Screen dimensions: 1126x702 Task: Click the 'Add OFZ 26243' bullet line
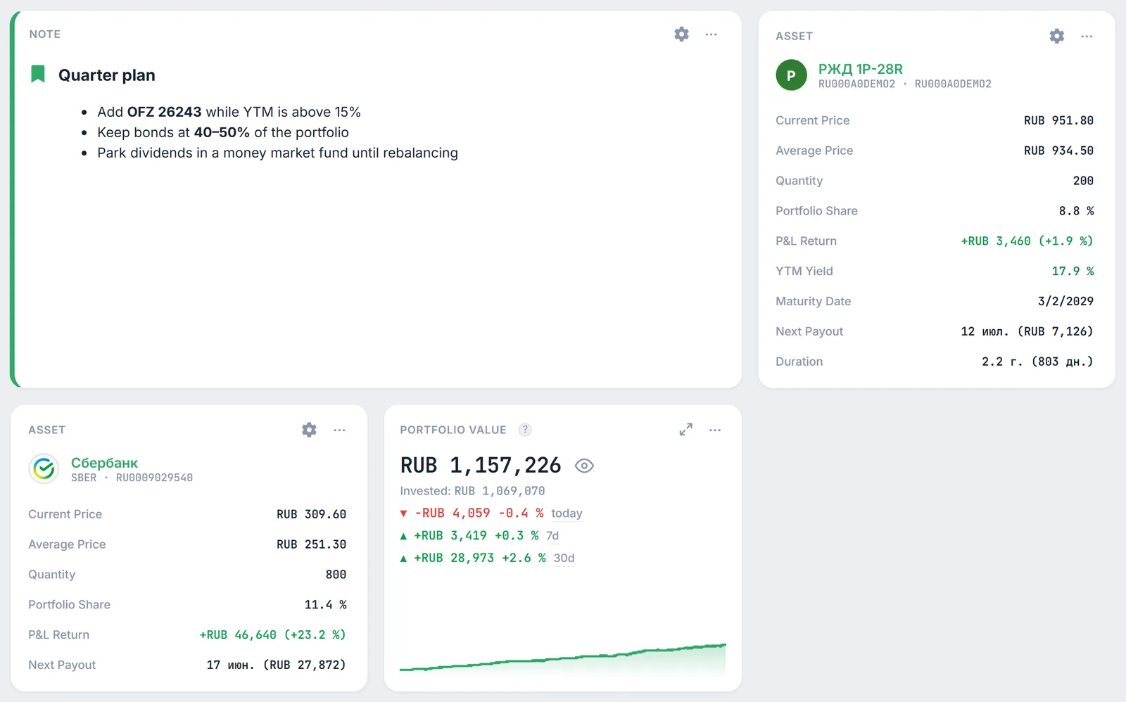point(229,112)
